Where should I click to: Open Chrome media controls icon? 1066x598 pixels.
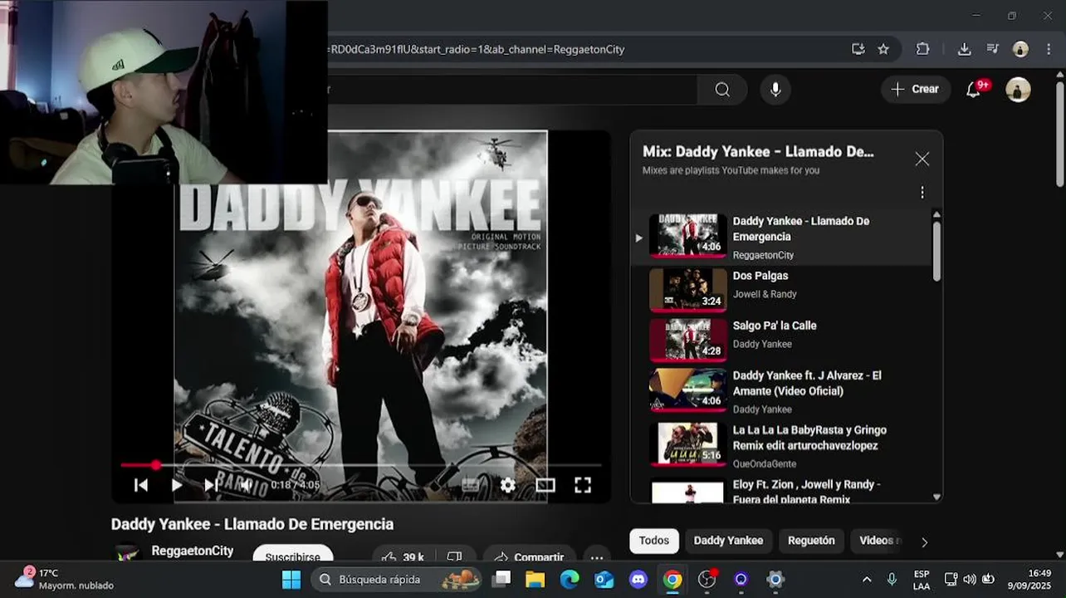[x=992, y=49]
